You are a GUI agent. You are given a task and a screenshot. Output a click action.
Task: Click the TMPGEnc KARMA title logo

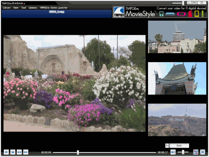pos(13,3)
